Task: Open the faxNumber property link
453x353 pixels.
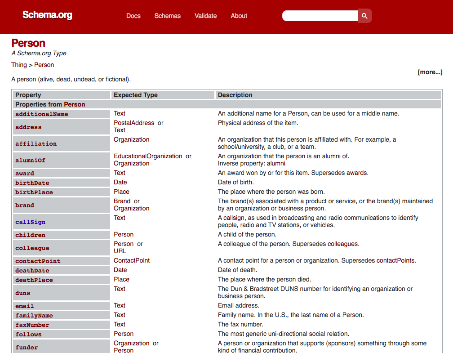Action: [32, 325]
